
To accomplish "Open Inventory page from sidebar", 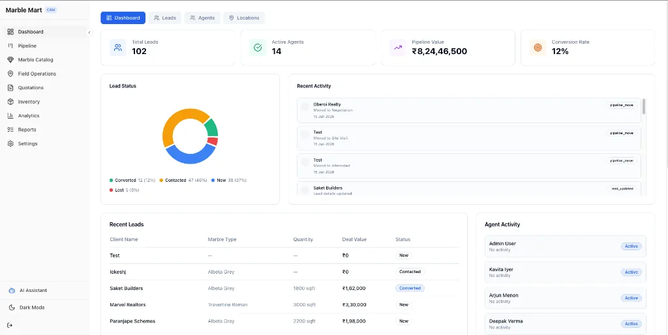I will (x=45, y=102).
